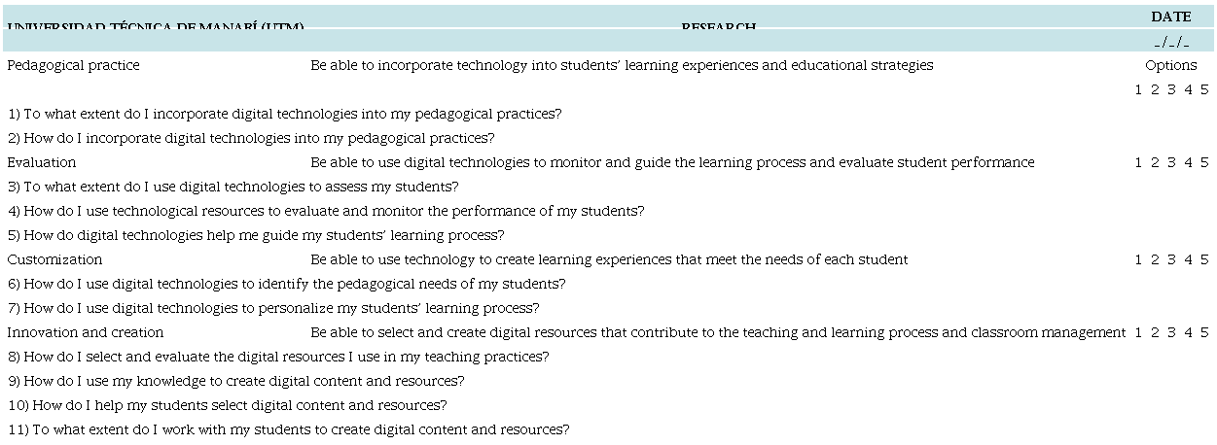The width and height of the screenshot is (1217, 445).
Task: Choose rating 3 in the Evaluation row
Action: [x=1171, y=163]
